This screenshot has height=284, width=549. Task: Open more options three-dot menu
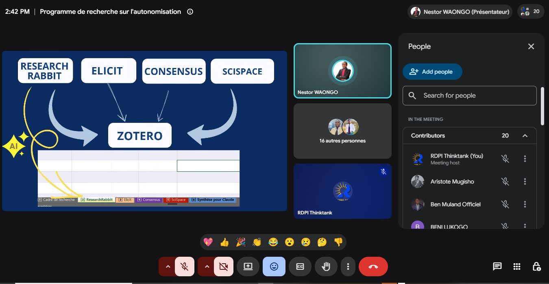point(348,267)
